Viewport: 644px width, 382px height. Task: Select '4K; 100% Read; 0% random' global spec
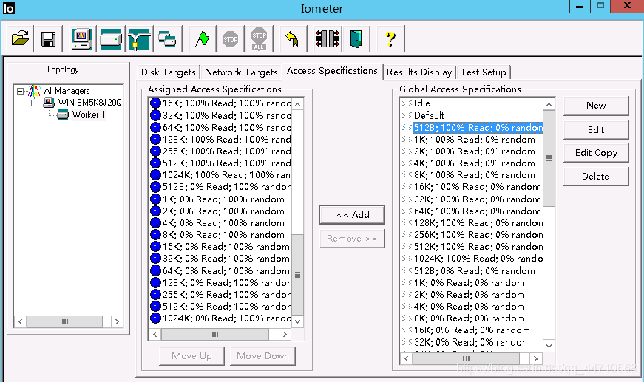tap(475, 163)
